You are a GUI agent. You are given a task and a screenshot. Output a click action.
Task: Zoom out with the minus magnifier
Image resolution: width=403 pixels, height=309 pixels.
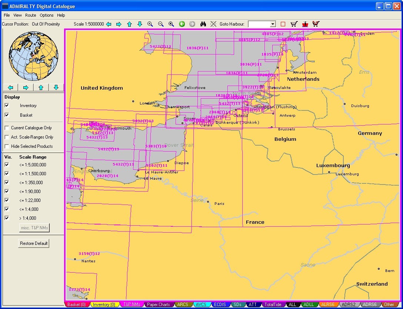[161, 24]
